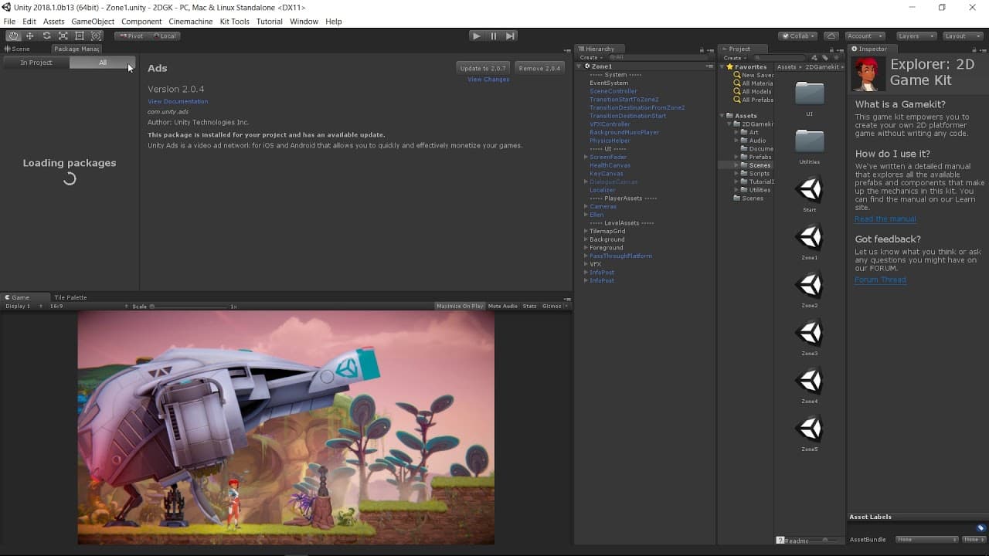
Task: Open the Start scene asset
Action: pos(809,189)
